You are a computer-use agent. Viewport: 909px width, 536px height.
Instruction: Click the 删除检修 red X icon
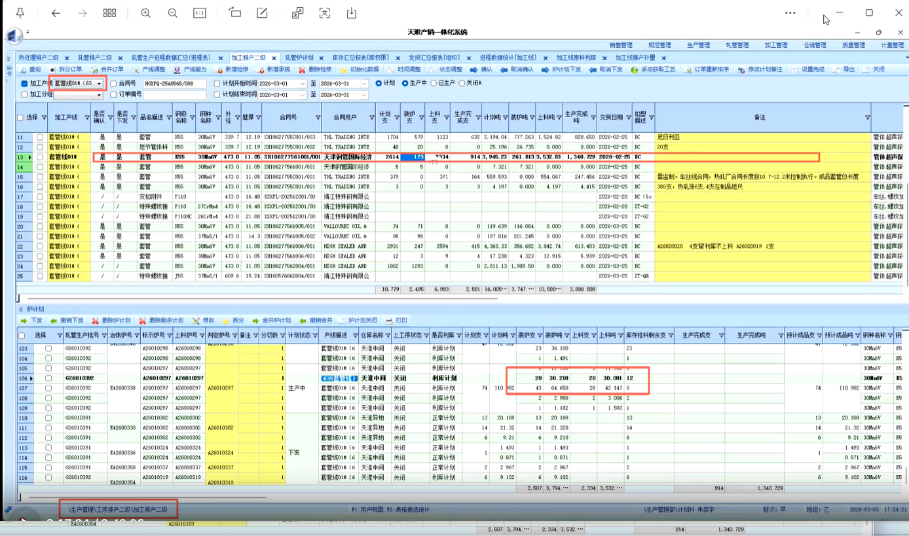click(301, 69)
